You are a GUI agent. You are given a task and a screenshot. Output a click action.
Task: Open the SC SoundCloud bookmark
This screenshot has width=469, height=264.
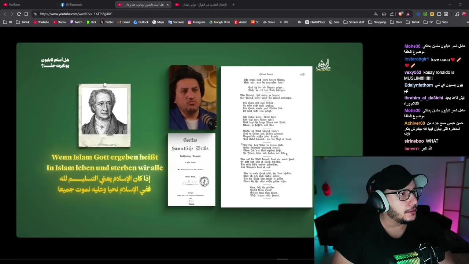click(255, 22)
